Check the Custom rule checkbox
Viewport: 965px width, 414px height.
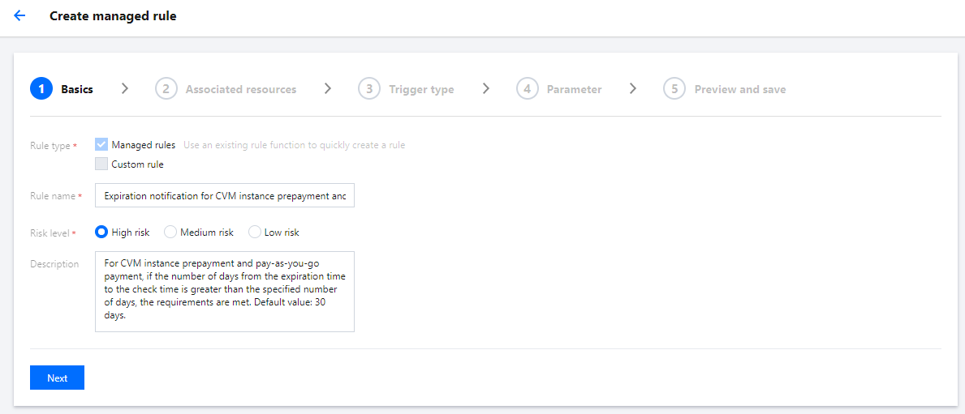coord(101,164)
